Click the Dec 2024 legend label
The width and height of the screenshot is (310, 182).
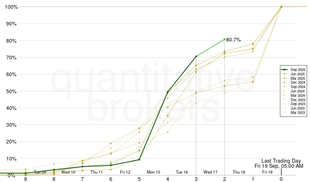pyautogui.click(x=298, y=83)
